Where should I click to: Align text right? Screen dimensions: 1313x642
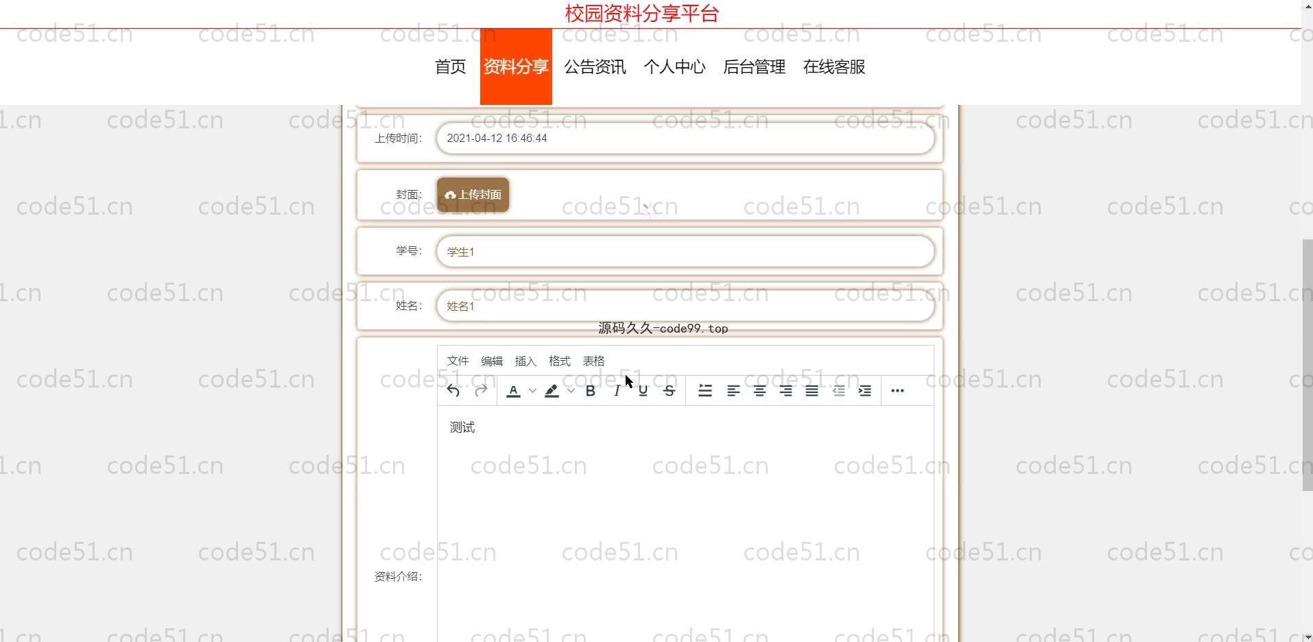[785, 391]
